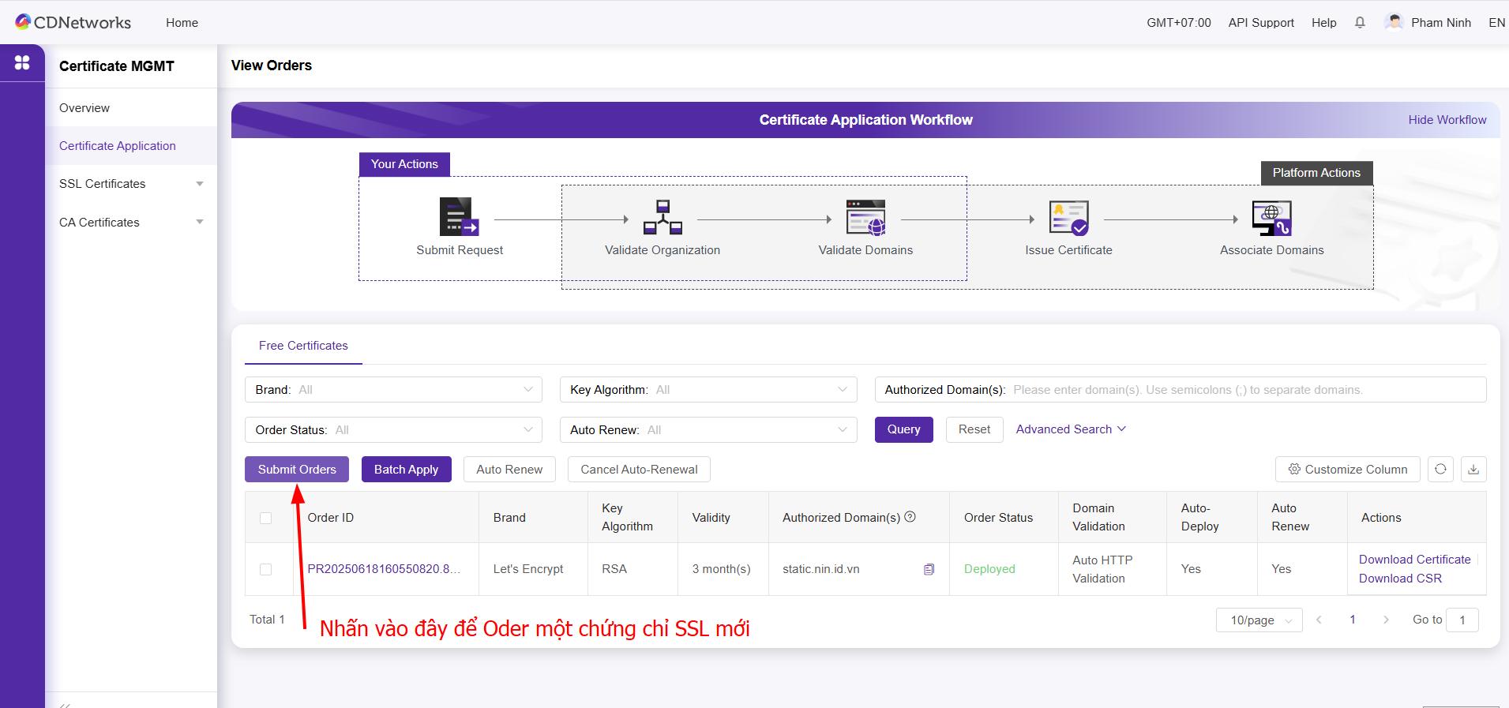Viewport: 1509px width, 708px height.
Task: Expand Advanced Search options
Action: click(x=1071, y=429)
